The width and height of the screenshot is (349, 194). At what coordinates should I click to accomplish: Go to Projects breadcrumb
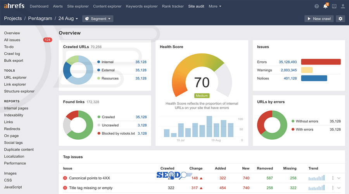pos(13,19)
